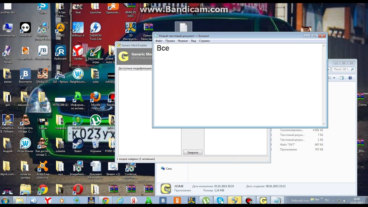The height and width of the screenshot is (207, 368).
Task: Click the Explorer search box Поиск
Action: 344,69
